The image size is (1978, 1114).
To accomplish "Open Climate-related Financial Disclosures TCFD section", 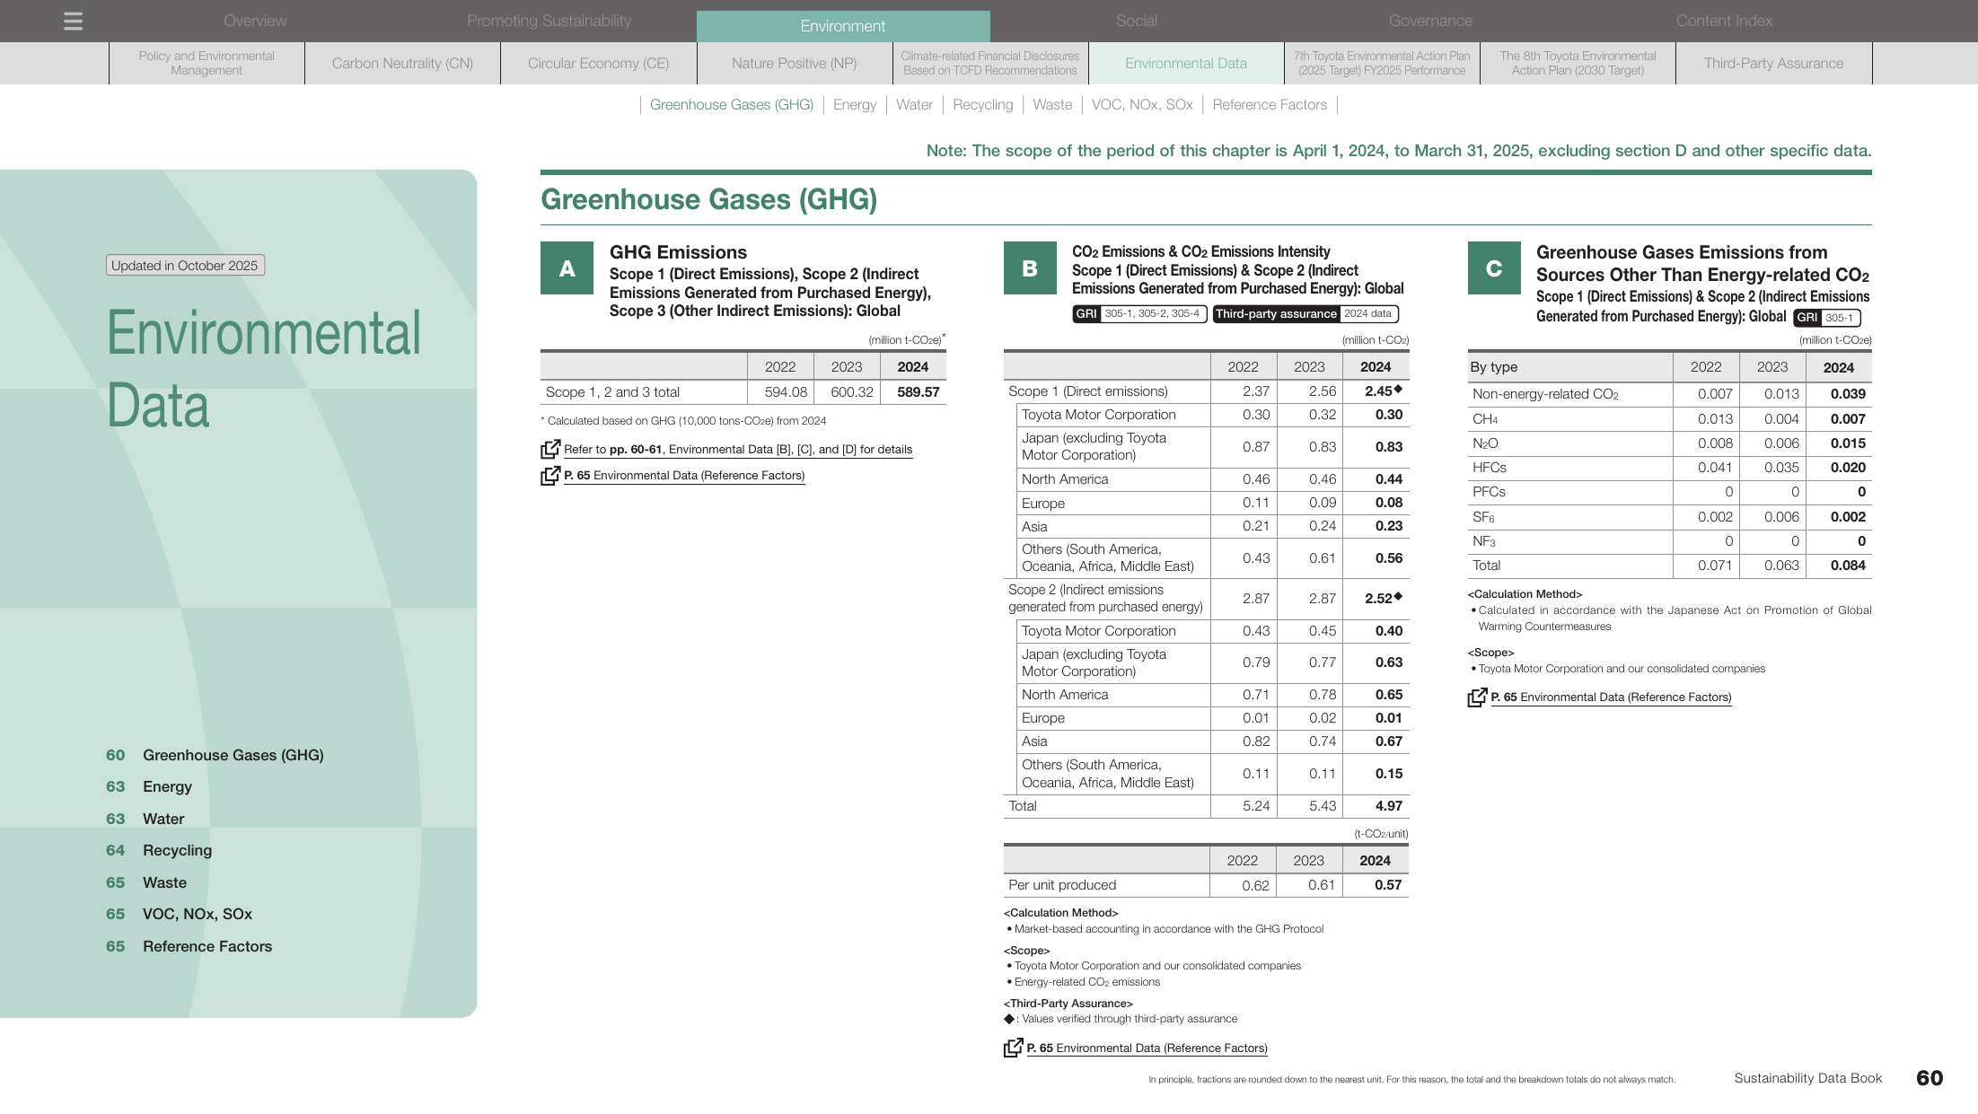I will tap(990, 63).
